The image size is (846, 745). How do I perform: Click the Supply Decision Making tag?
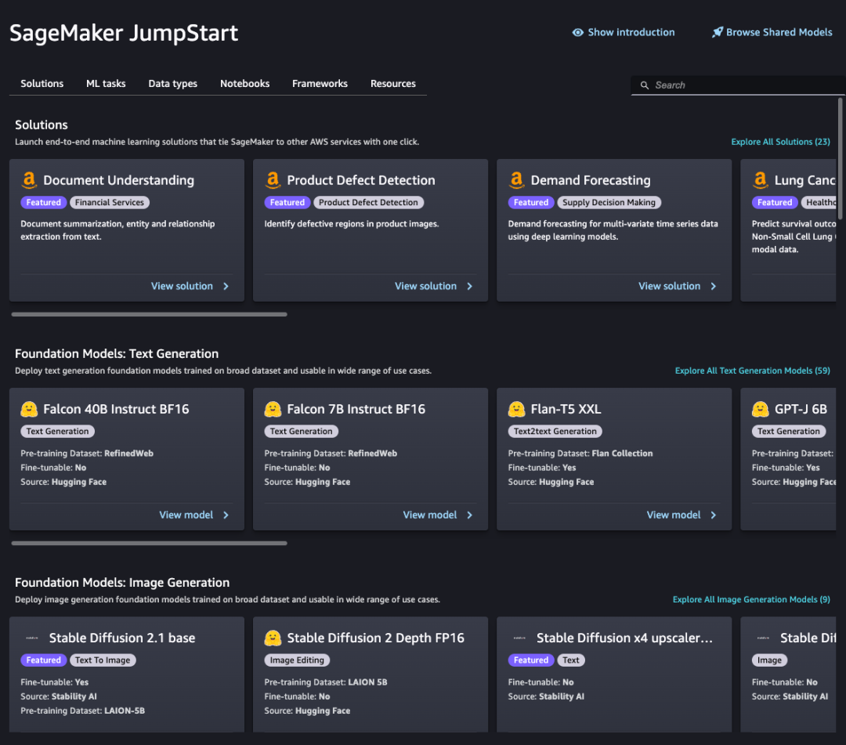coord(609,202)
